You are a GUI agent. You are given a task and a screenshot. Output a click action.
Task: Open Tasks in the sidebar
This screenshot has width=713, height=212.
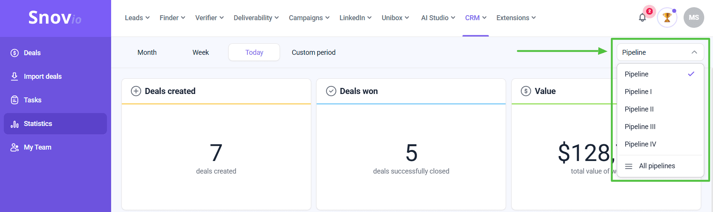pos(32,100)
